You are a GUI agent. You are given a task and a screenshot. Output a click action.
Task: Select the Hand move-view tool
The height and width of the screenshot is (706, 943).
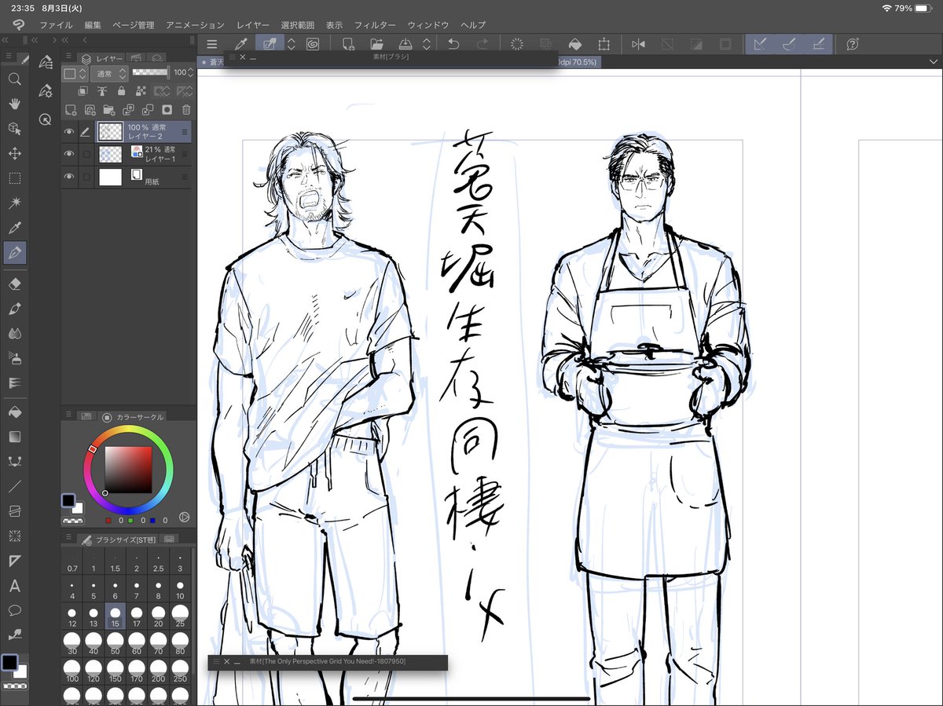pos(14,104)
